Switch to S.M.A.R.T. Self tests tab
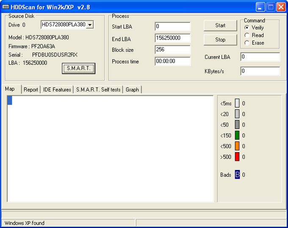The image size is (288, 228). tap(98, 90)
